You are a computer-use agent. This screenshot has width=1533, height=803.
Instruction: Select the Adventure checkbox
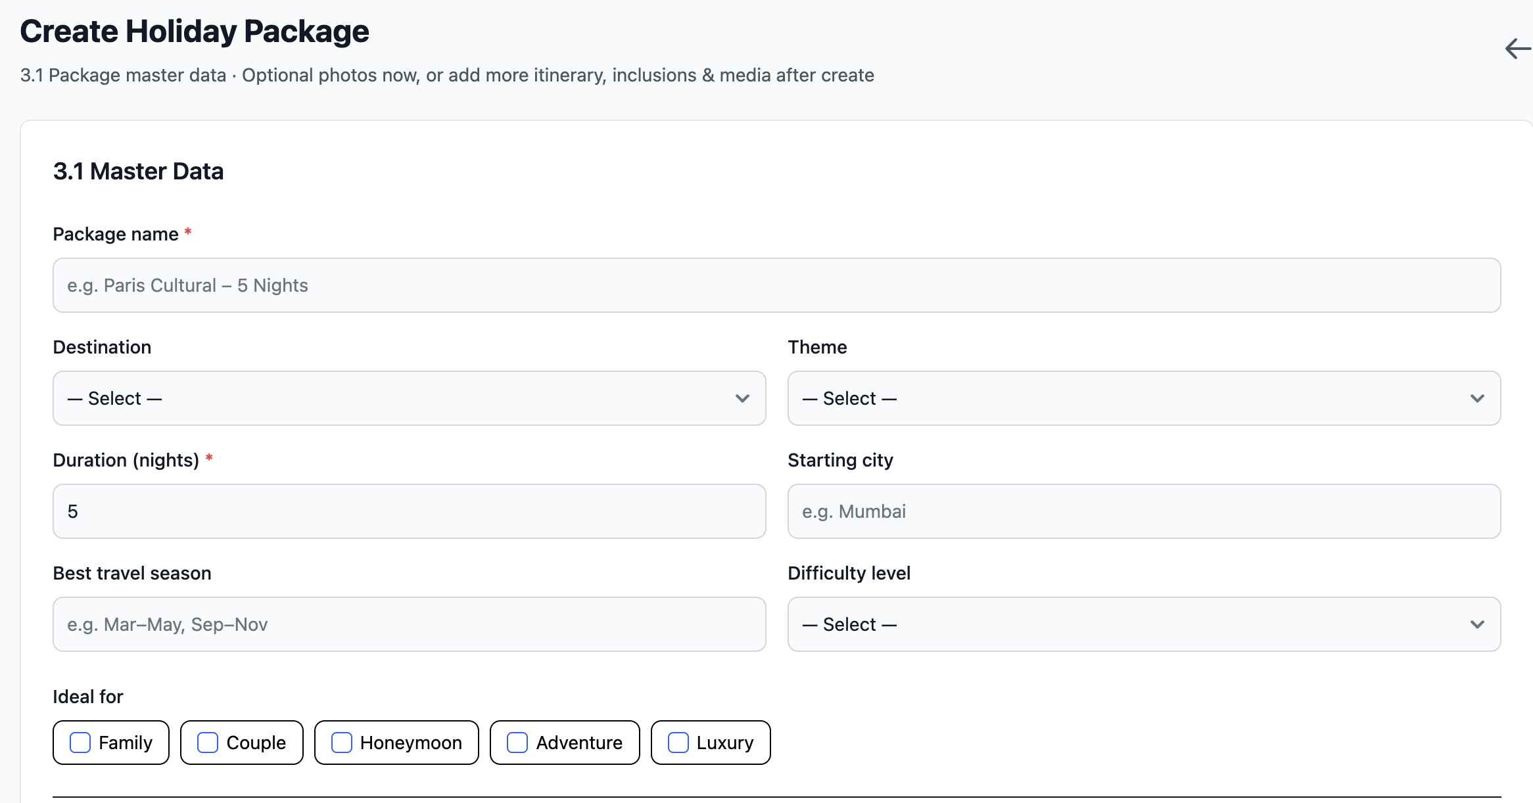tap(517, 743)
